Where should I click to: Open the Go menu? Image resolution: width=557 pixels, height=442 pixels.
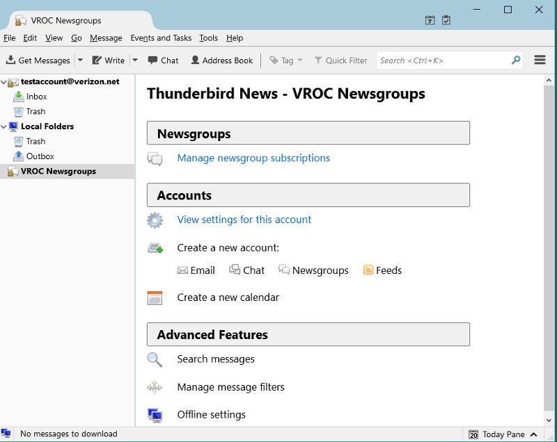point(77,38)
